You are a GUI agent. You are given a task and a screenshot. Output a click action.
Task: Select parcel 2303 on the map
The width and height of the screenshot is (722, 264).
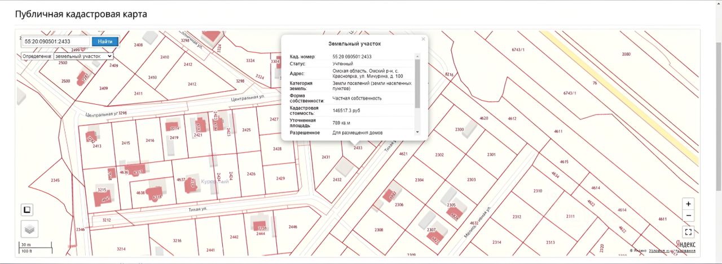[472, 180]
